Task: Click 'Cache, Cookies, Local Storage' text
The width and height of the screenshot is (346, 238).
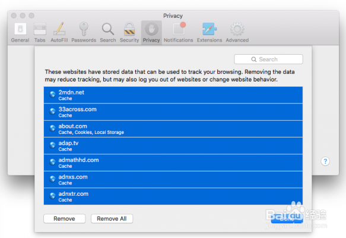Action: [91, 132]
